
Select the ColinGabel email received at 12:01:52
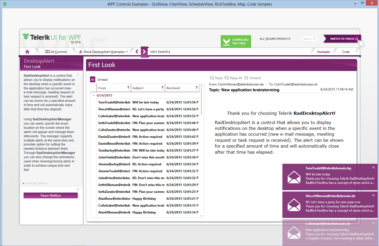(x=148, y=116)
